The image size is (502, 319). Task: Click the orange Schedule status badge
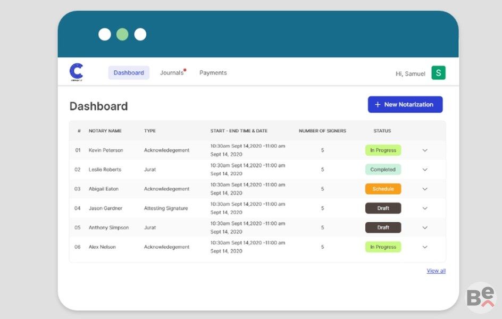coord(383,189)
